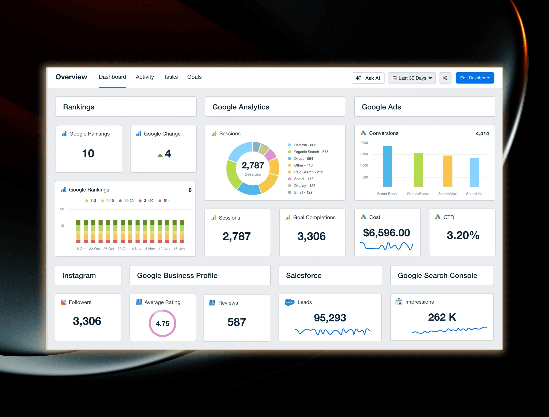The width and height of the screenshot is (549, 417).
Task: Toggle the 51+ legend series
Action: (164, 201)
